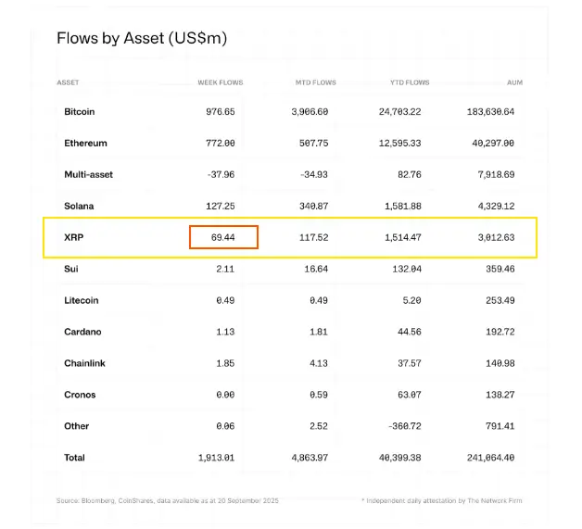Click the ASSET column header
Viewport: 582px width, 529px height.
[x=68, y=82]
